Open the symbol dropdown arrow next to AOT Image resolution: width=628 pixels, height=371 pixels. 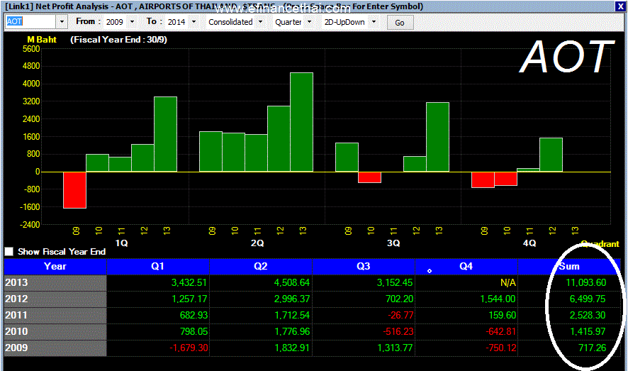[62, 21]
